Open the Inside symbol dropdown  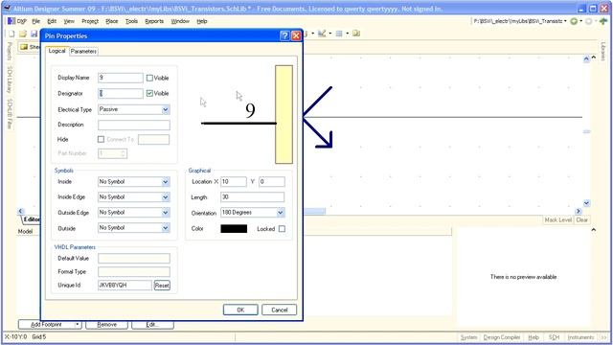pos(166,182)
